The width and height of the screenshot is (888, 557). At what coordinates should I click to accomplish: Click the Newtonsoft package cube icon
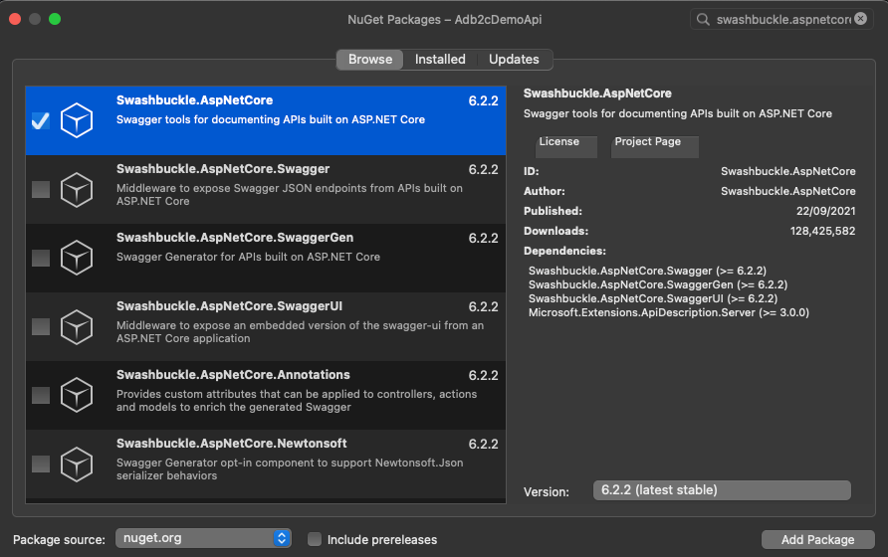pyautogui.click(x=77, y=464)
